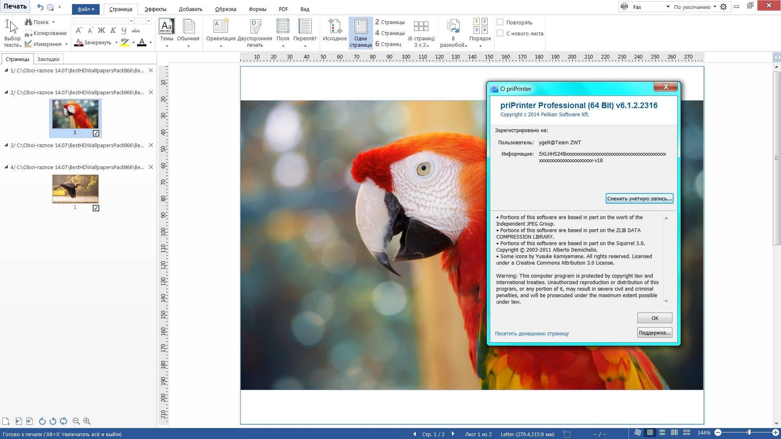The image size is (781, 439).
Task: Toggle underline (Ч) formatting
Action: coord(124,30)
